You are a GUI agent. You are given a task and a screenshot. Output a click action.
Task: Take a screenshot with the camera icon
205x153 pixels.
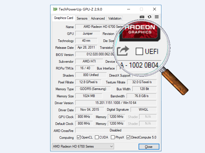(x=142, y=17)
